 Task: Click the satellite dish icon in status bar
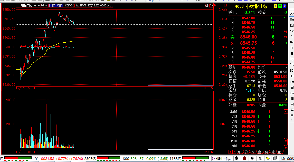252,158
